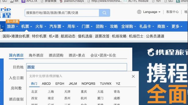
Task: Choose city 杭州
Action: tap(84, 98)
